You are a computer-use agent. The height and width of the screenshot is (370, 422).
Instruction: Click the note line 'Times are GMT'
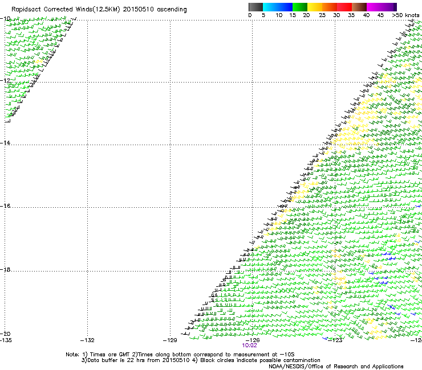pos(110,355)
